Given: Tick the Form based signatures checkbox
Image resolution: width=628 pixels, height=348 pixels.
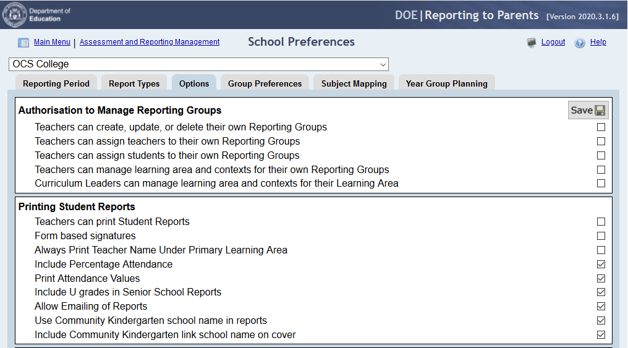Looking at the screenshot, I should (601, 236).
